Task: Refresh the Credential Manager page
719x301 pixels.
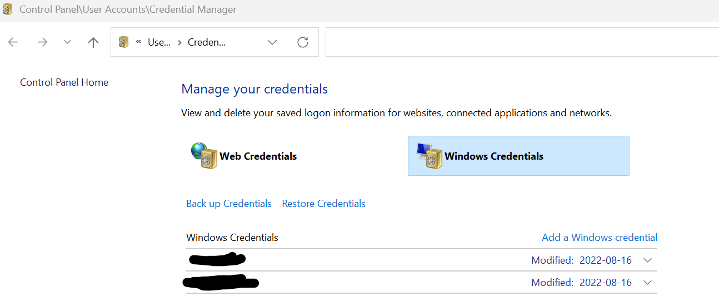Action: coord(303,42)
